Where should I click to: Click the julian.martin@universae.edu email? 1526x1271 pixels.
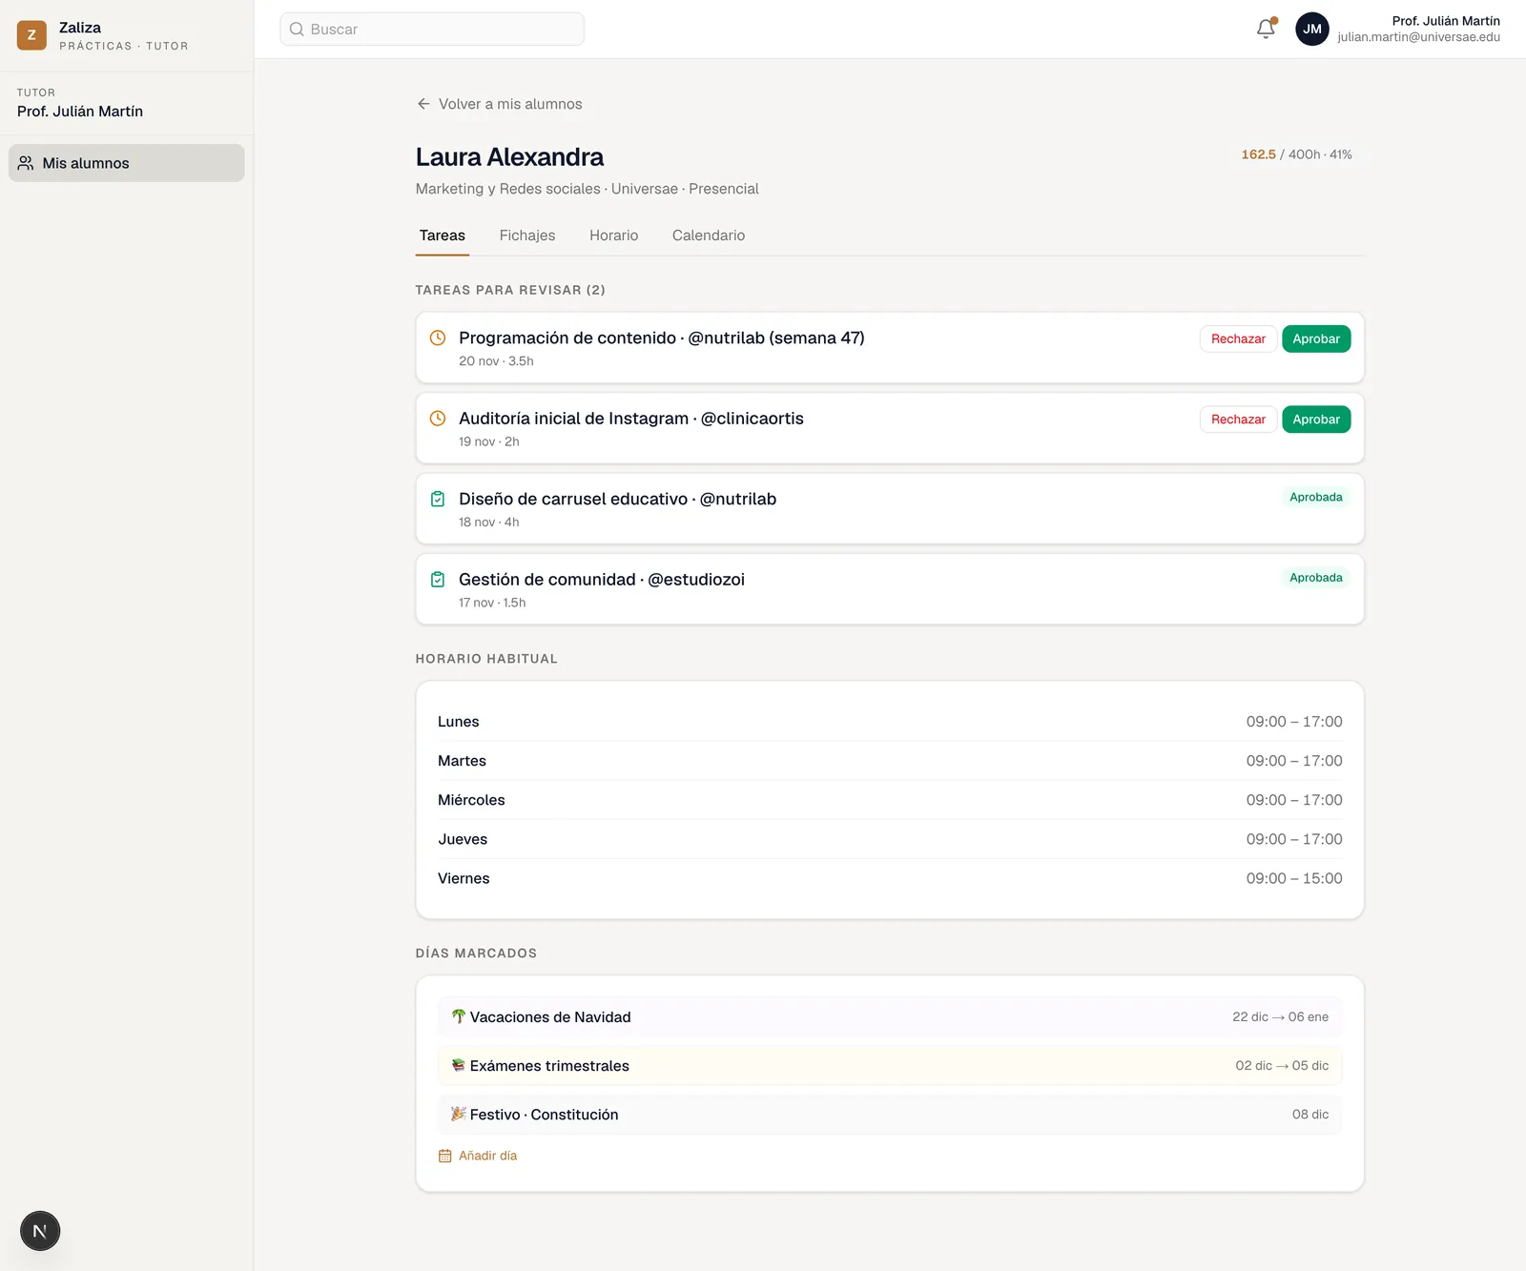(x=1418, y=37)
